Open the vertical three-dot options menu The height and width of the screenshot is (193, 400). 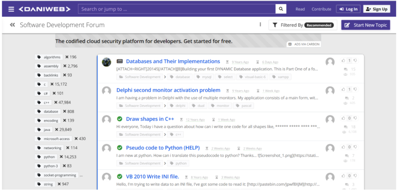coord(260,25)
